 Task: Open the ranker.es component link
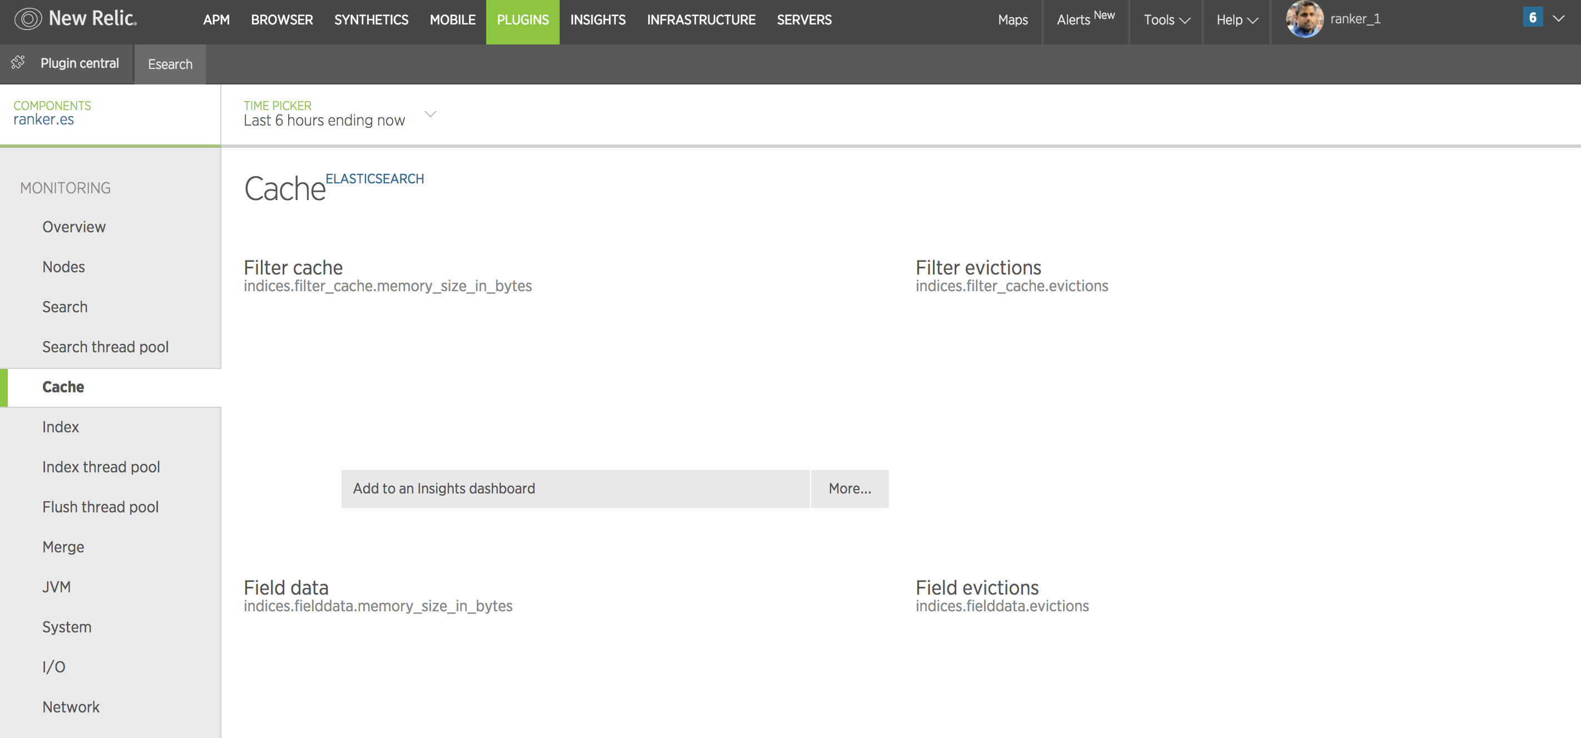[x=43, y=119]
